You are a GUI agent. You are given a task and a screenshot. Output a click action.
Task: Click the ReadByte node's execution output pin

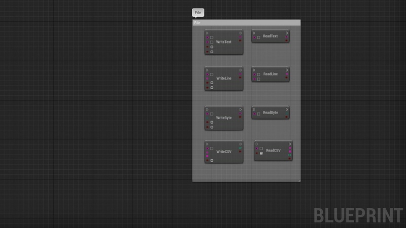[x=287, y=109]
